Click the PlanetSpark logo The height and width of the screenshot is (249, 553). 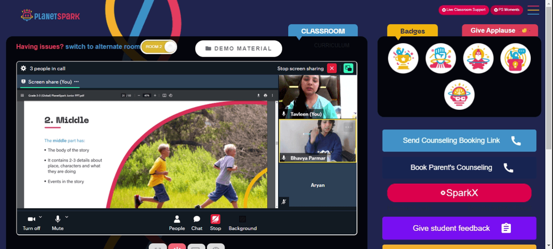pos(50,15)
